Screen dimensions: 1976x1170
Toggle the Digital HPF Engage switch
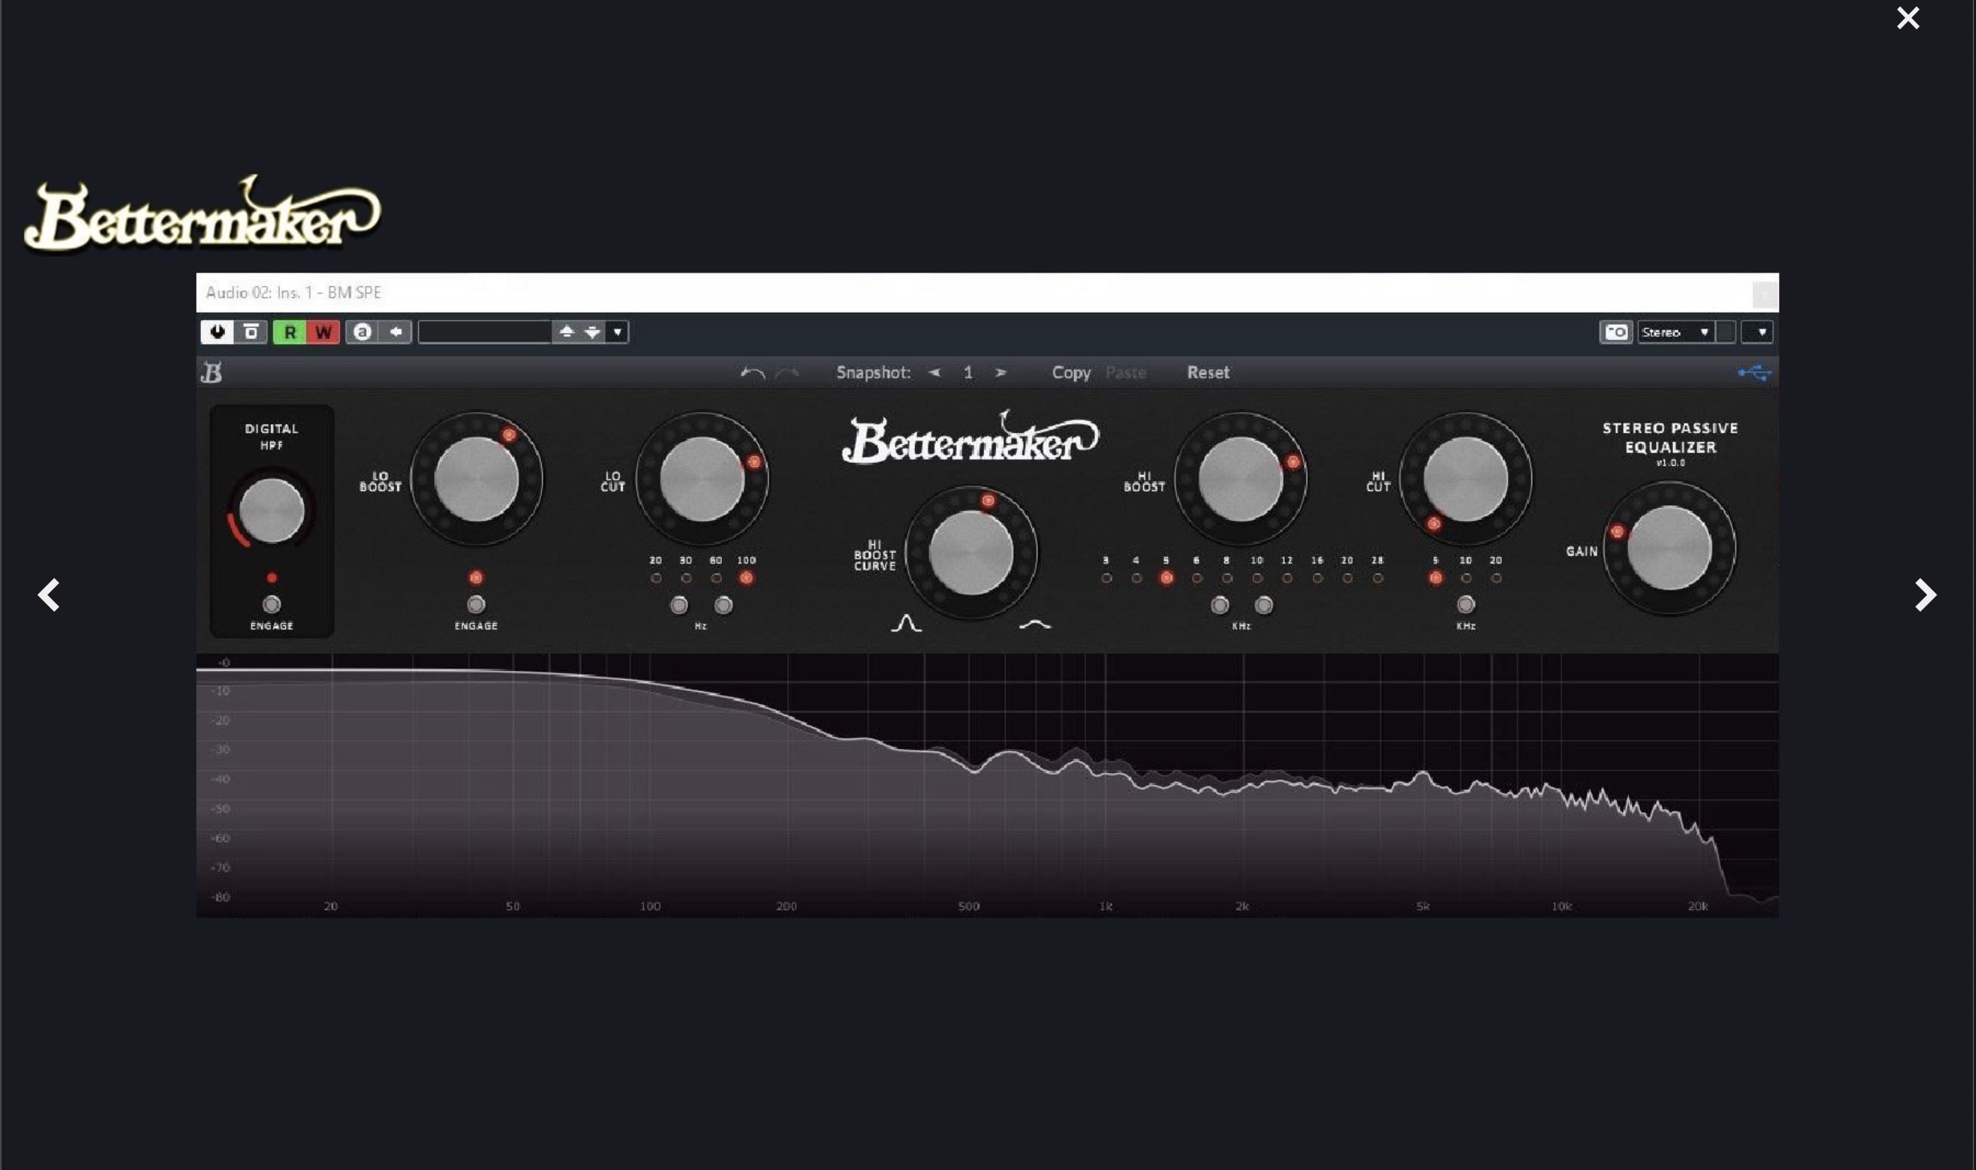pos(272,604)
